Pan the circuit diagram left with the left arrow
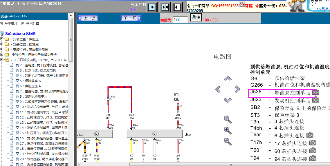Image resolution: width=330 pixels, height=166 pixels. point(218,90)
